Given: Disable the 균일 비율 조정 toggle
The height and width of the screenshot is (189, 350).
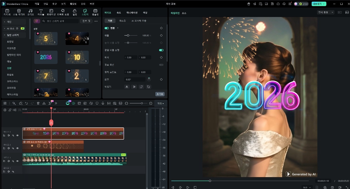Looking at the screenshot, I should (161, 50).
